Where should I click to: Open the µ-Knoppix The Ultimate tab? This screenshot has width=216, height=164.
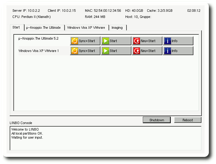coord(43,28)
